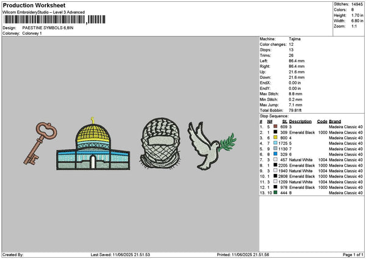This screenshot has width=366, height=259.
Task: Select the 'EndX:' label
Action: pos(265,83)
